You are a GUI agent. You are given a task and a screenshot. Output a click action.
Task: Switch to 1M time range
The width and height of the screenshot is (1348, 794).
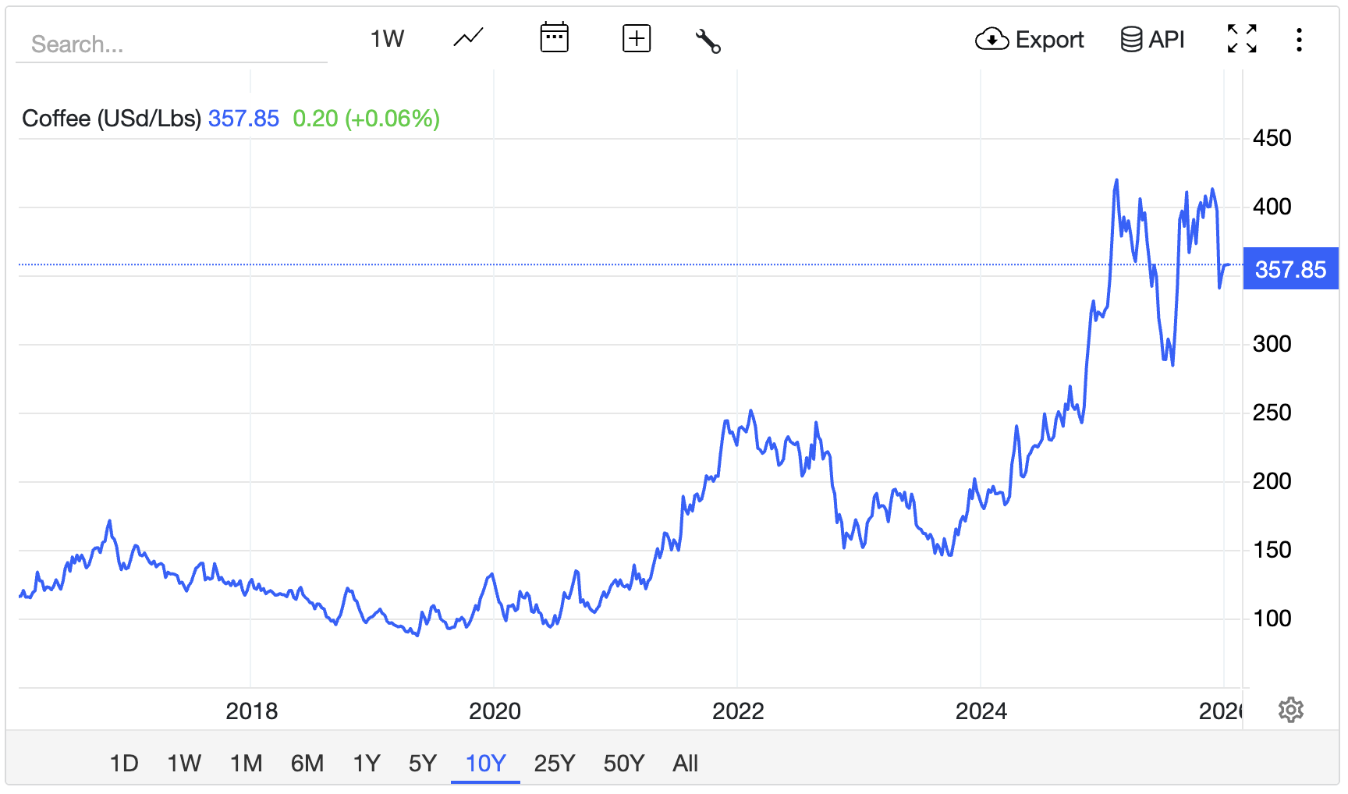(246, 763)
